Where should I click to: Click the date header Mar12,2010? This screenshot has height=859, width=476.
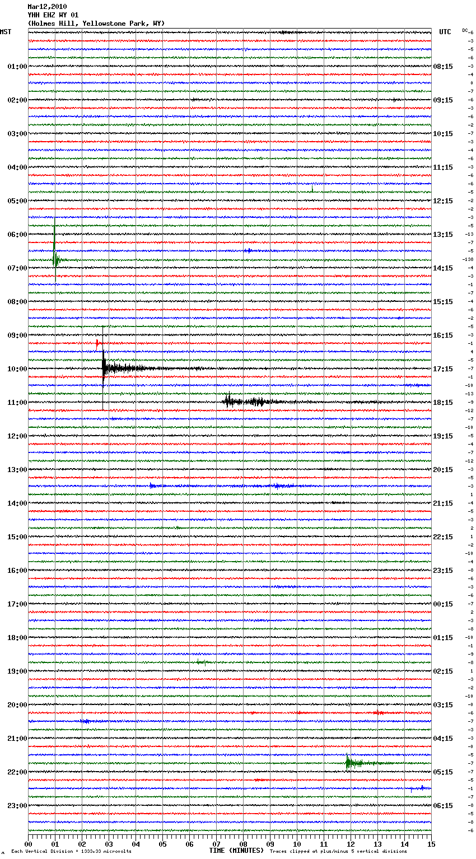pos(47,7)
